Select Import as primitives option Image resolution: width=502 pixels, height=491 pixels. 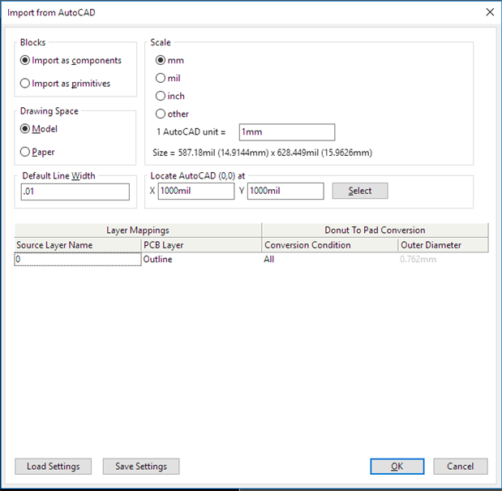(65, 84)
